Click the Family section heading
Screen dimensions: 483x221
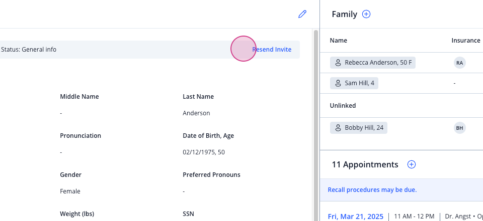point(344,14)
